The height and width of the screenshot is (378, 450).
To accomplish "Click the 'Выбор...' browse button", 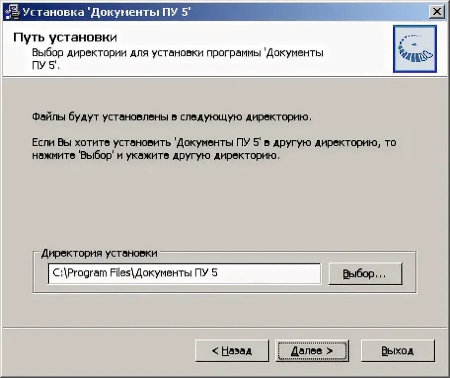I will (365, 274).
